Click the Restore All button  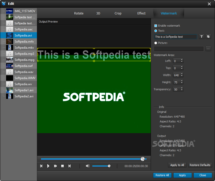[162, 175]
